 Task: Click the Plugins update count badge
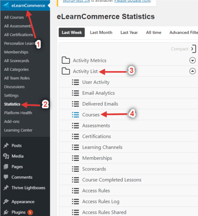pyautogui.click(x=30, y=212)
